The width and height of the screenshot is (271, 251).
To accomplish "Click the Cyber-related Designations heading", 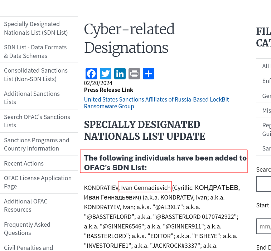I will click(129, 38).
